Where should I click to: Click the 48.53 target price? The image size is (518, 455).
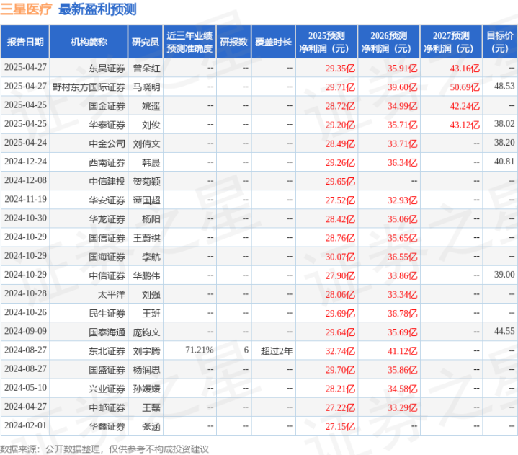point(504,86)
